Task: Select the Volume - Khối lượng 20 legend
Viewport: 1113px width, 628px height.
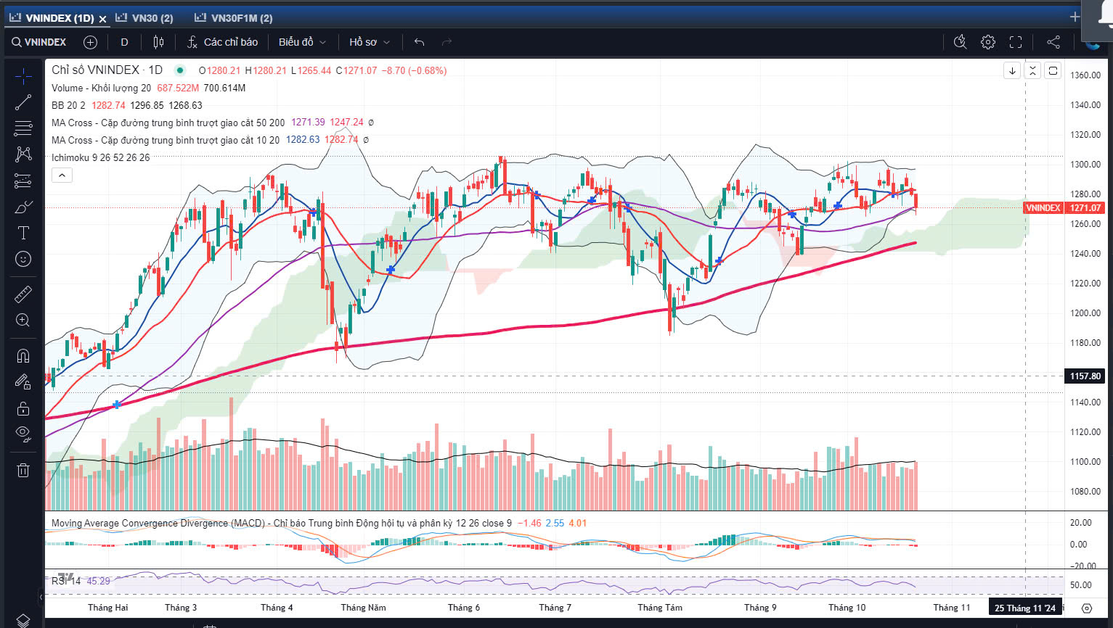Action: coord(101,88)
